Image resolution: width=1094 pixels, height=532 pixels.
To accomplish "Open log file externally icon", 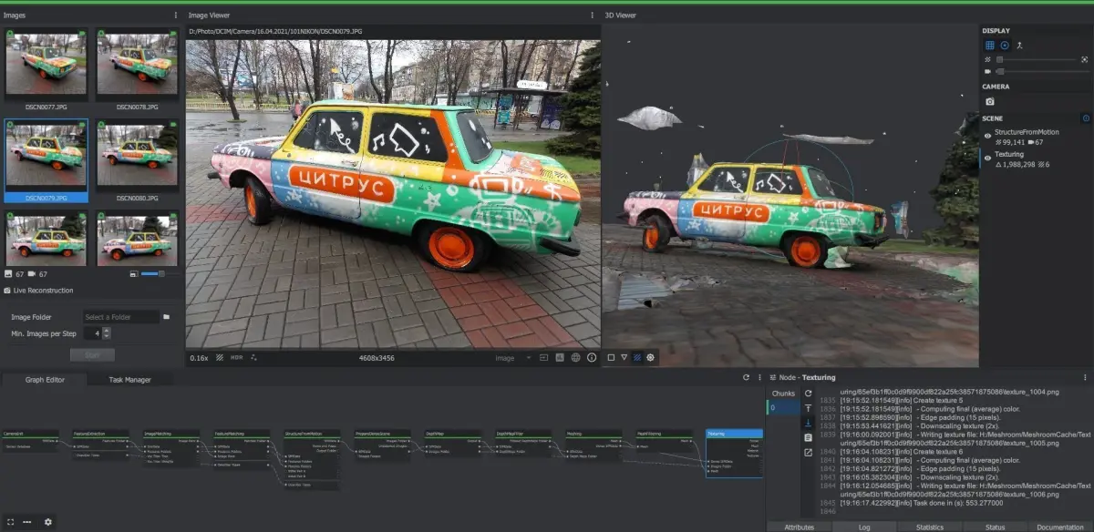I will [808, 452].
